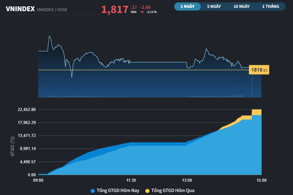The height and width of the screenshot is (195, 293).
Task: Toggle the yellow Tổng GTGD Hôm Qua legend dot
Action: coord(147,191)
